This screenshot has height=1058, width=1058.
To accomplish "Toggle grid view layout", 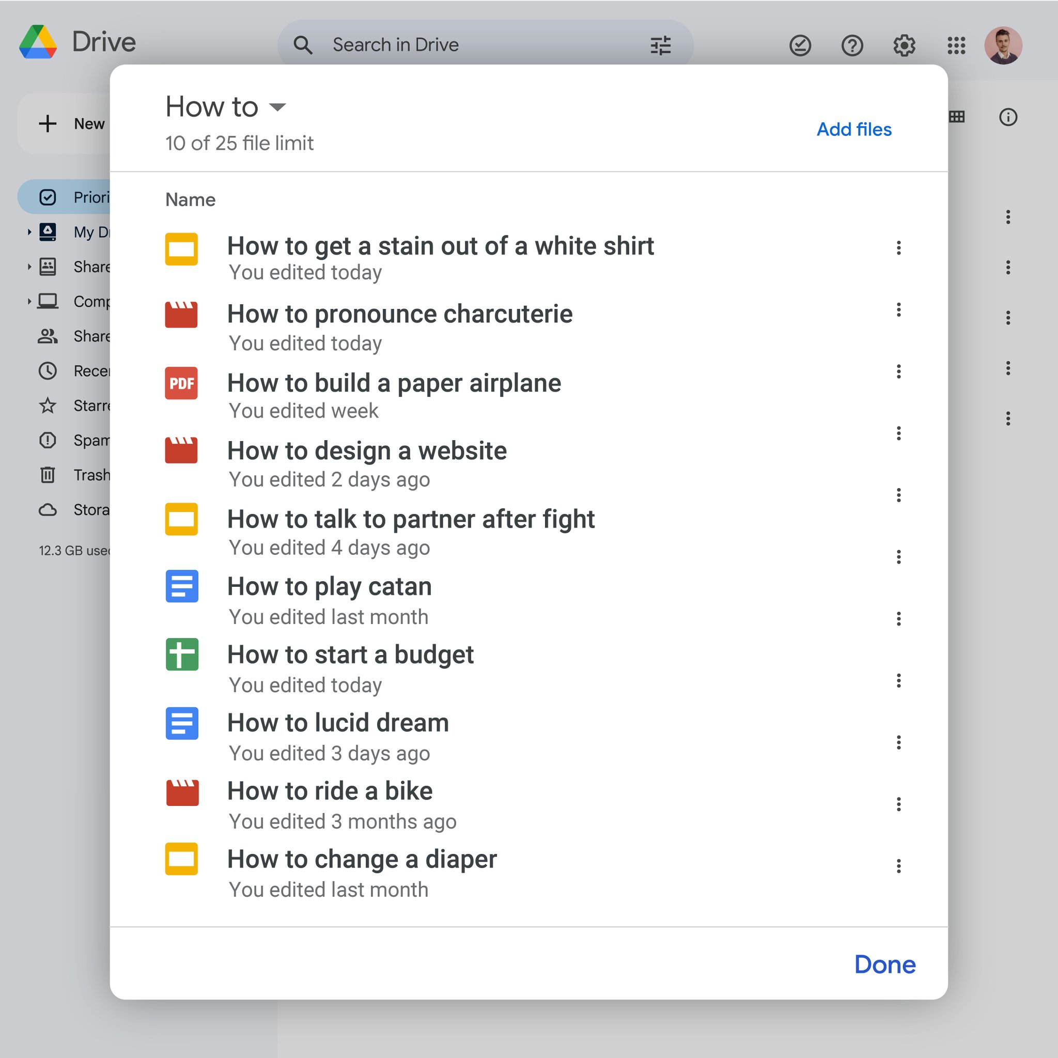I will (x=957, y=117).
